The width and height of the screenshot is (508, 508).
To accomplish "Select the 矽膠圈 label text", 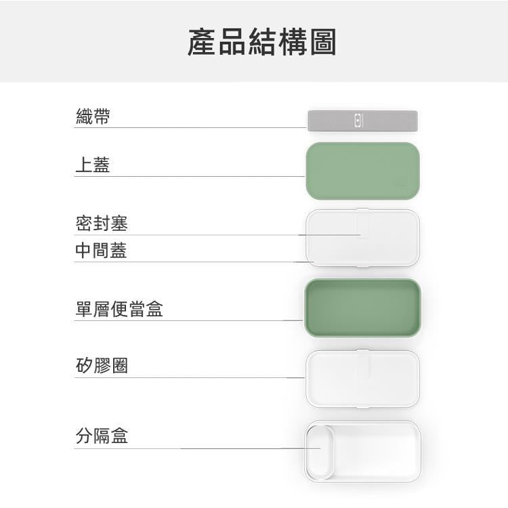I will (x=101, y=366).
